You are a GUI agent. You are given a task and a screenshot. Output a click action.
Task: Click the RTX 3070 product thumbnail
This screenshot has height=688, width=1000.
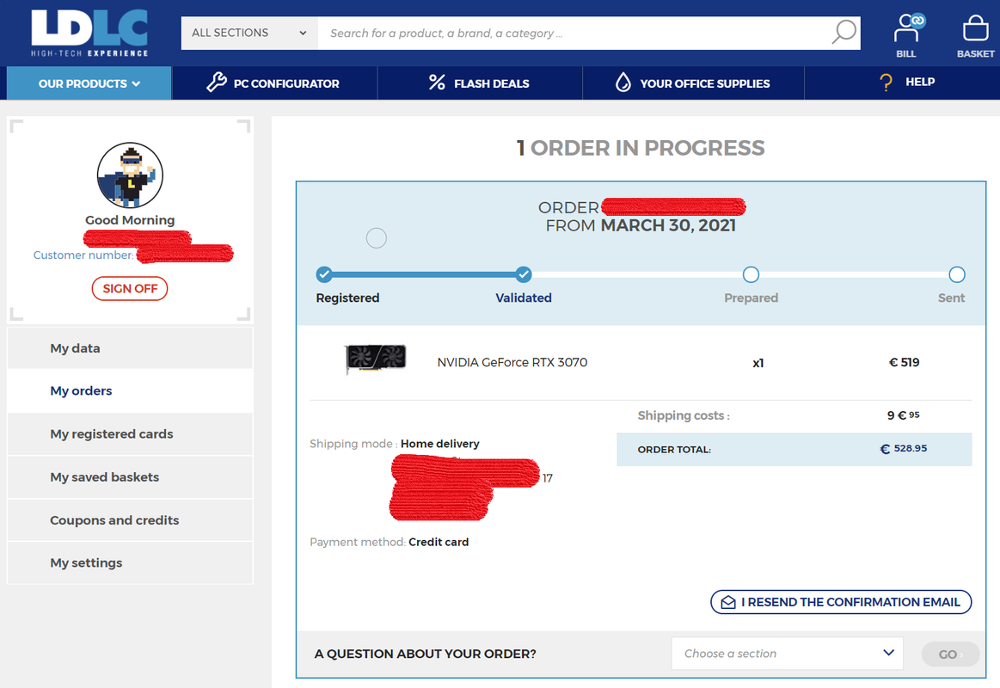(375, 359)
